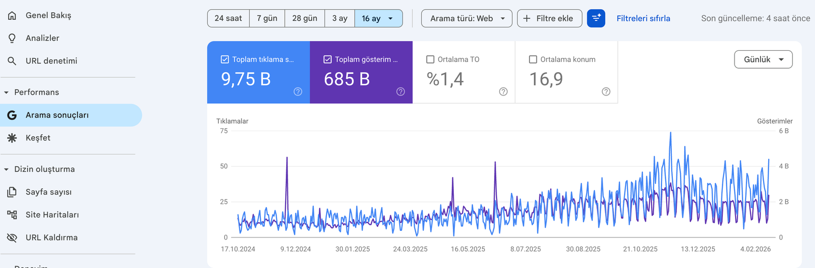Click the URL Kaldırma crossed-eye icon

coord(12,237)
